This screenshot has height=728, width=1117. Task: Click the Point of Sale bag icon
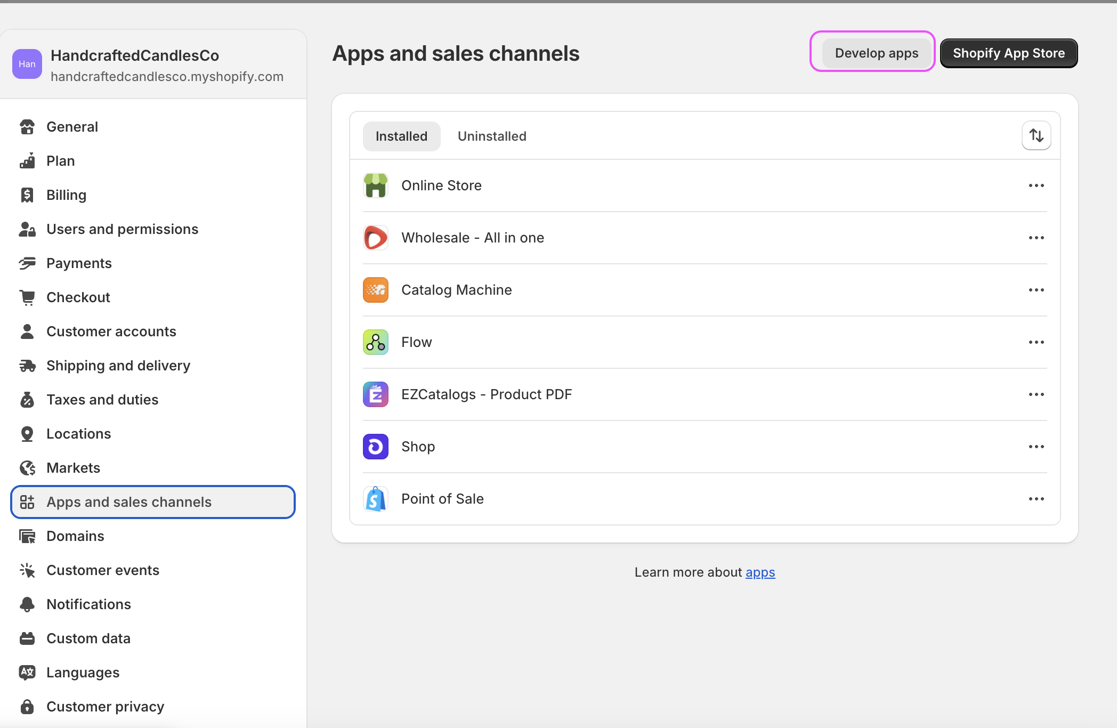[x=376, y=499]
